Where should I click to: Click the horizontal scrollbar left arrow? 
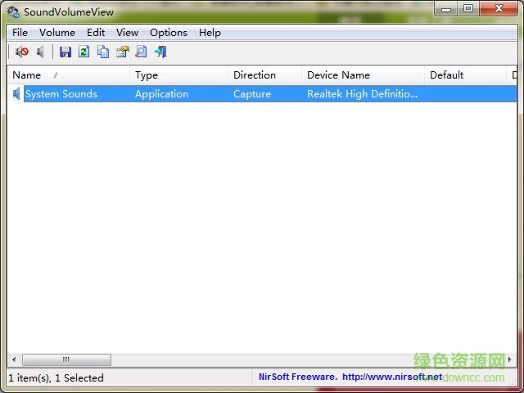click(14, 360)
